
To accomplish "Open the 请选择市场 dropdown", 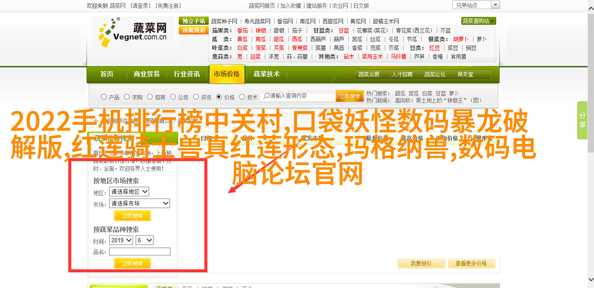I will click(140, 203).
